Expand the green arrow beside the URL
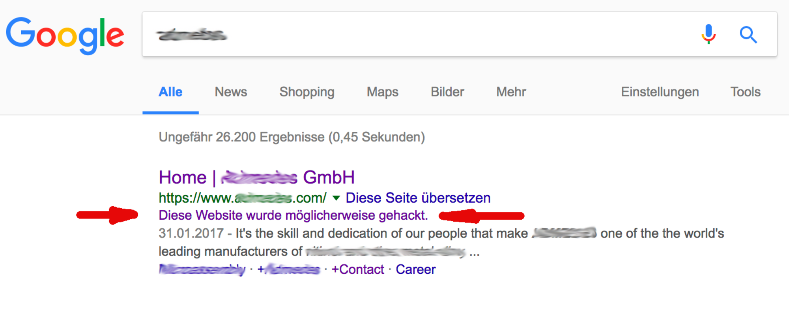Viewport: 789px width, 310px height. tap(336, 198)
